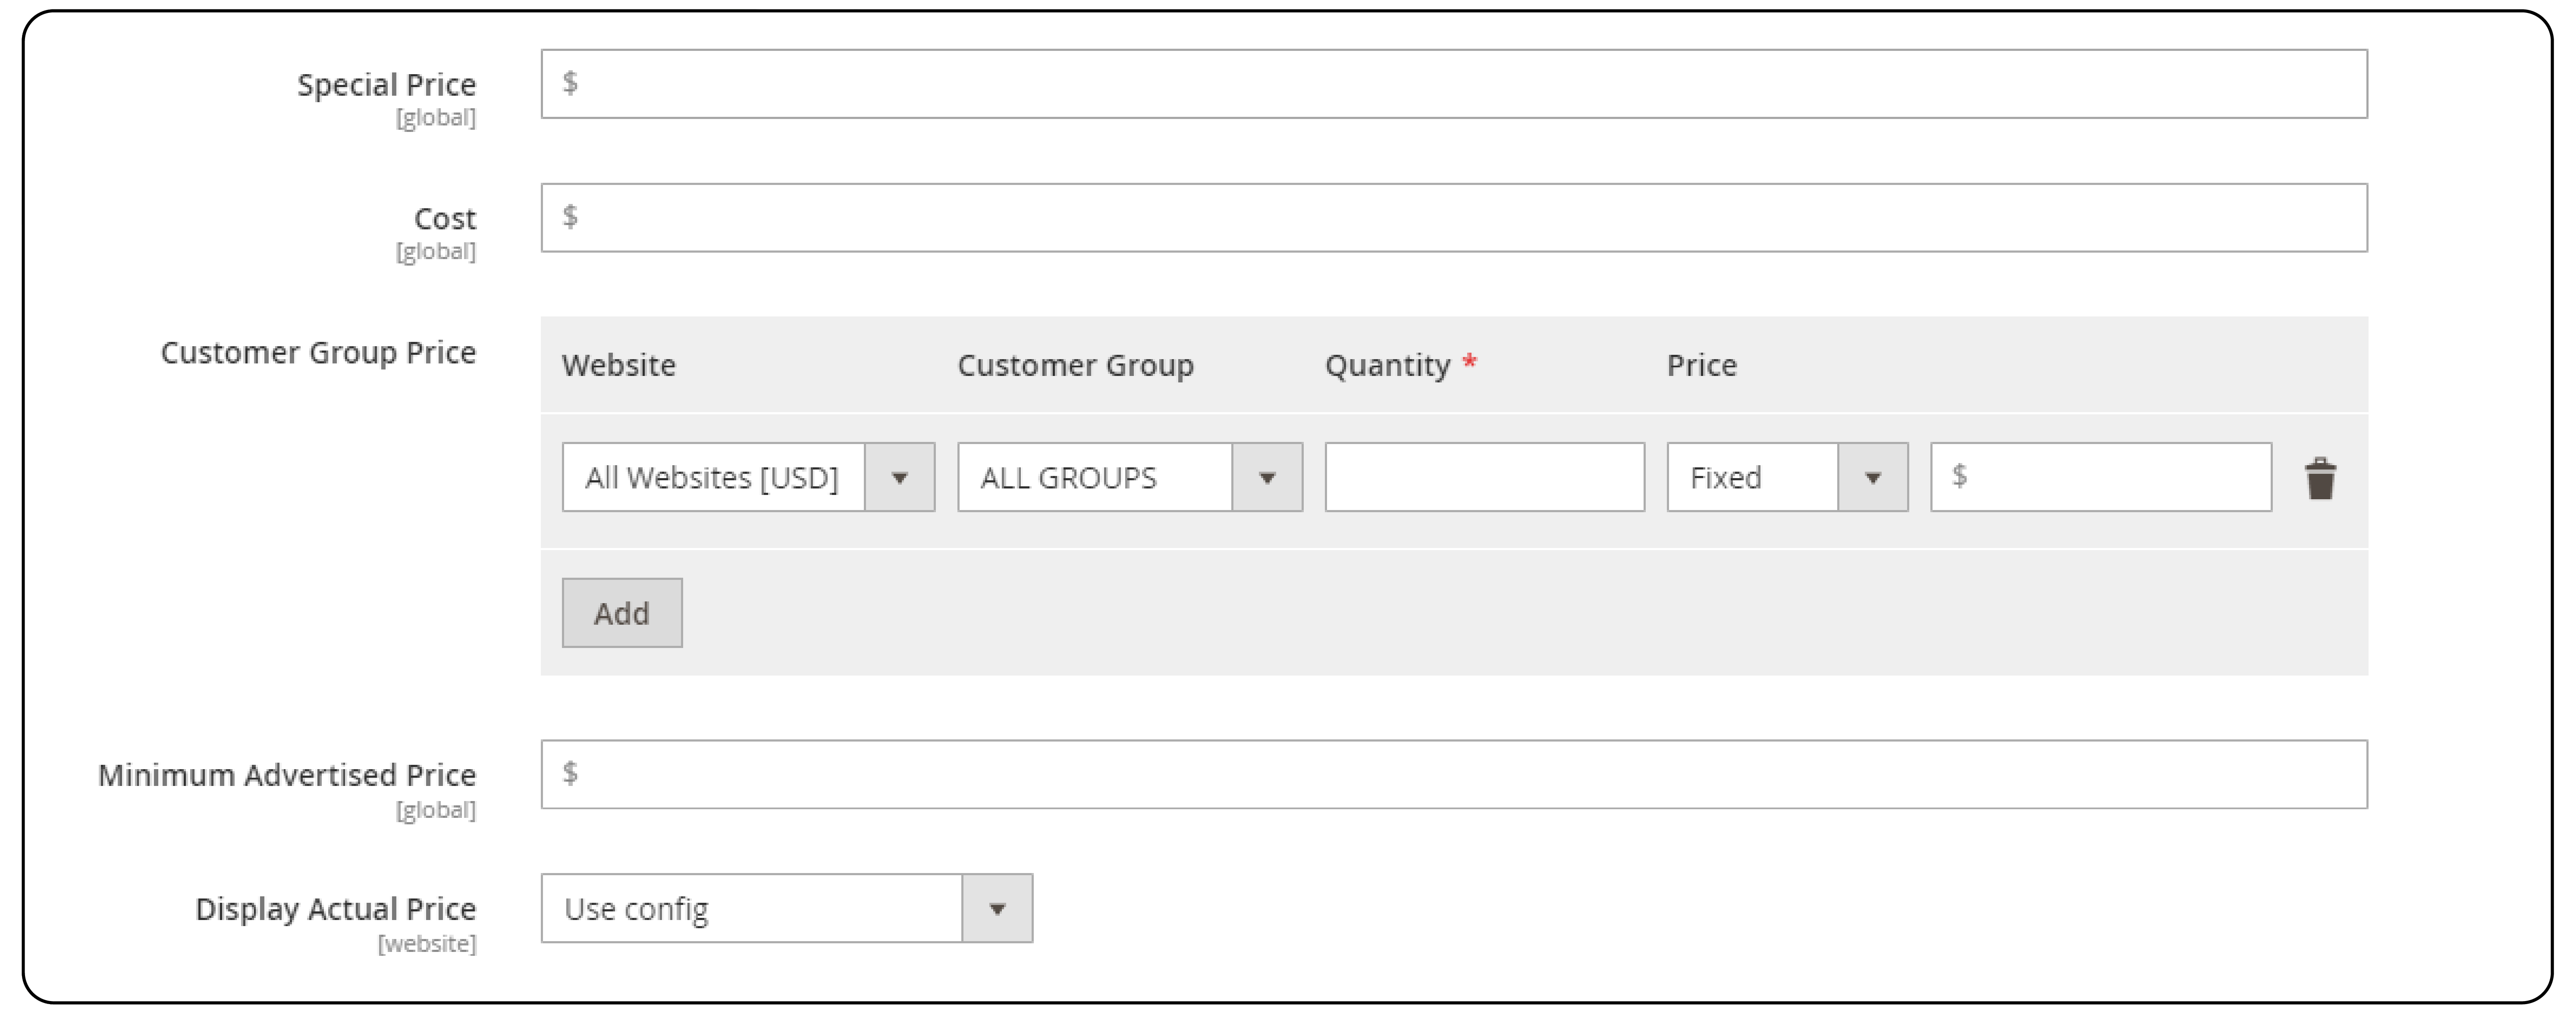2576x1011 pixels.
Task: Click the Customer Group Price label
Action: tap(319, 353)
